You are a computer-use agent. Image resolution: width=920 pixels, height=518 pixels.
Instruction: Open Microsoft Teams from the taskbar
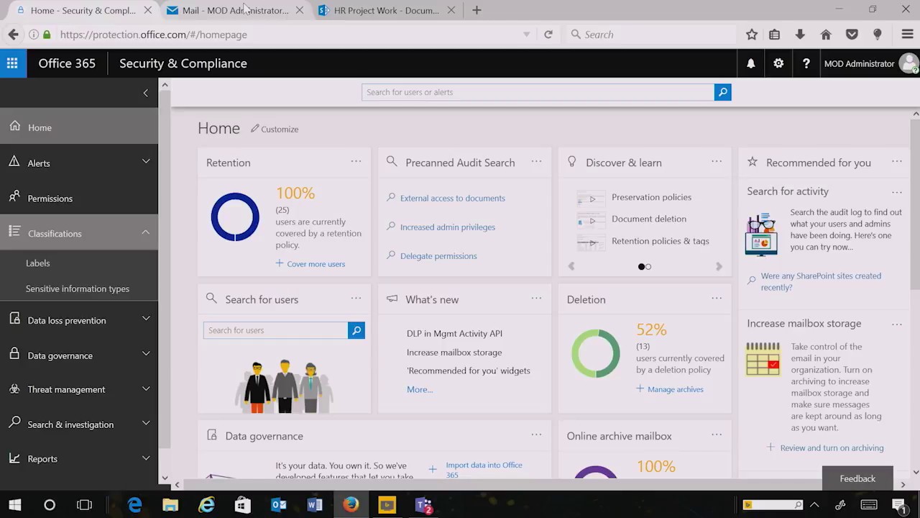pyautogui.click(x=423, y=505)
